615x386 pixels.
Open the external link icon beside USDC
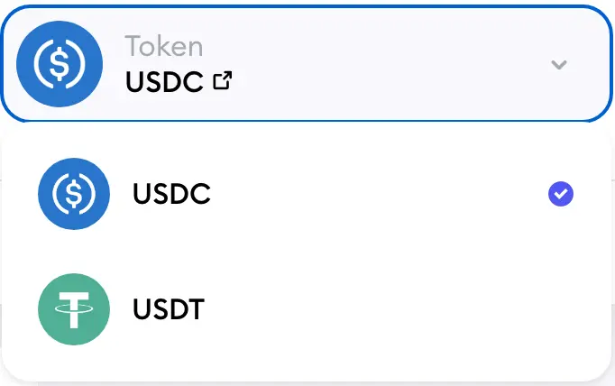pyautogui.click(x=221, y=82)
